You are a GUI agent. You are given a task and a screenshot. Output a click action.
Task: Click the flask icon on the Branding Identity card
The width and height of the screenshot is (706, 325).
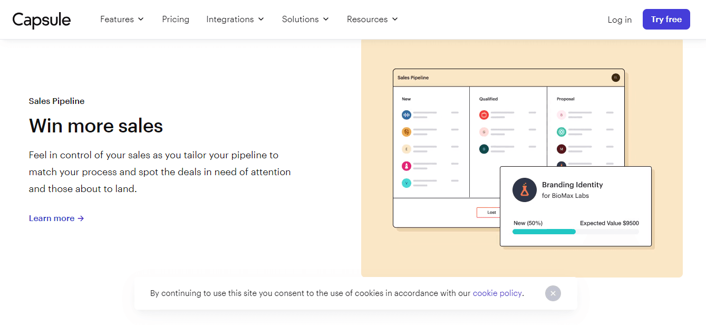click(x=524, y=190)
